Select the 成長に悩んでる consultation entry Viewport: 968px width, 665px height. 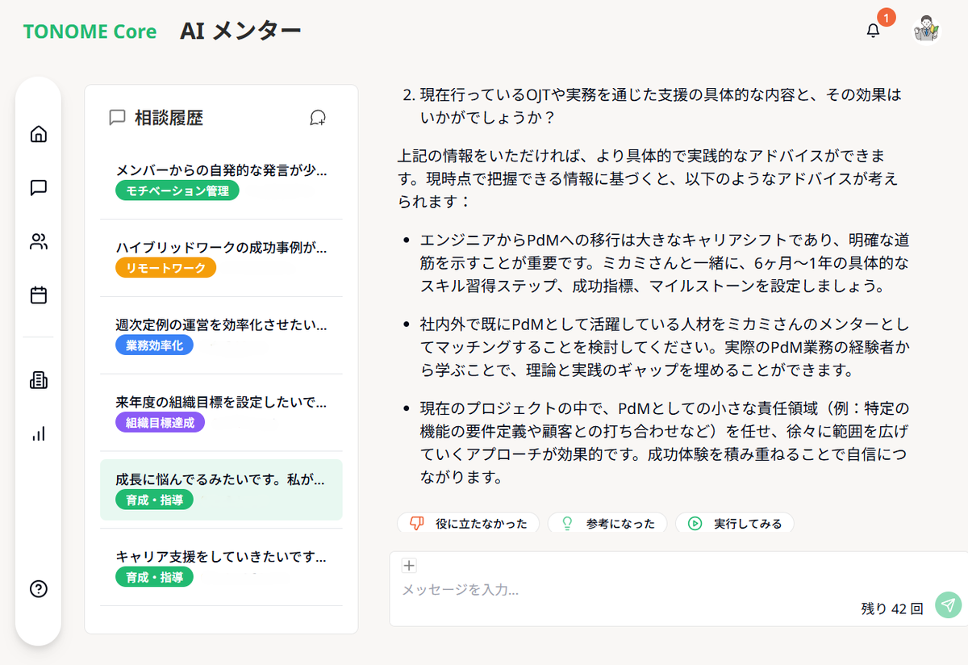coord(221,490)
